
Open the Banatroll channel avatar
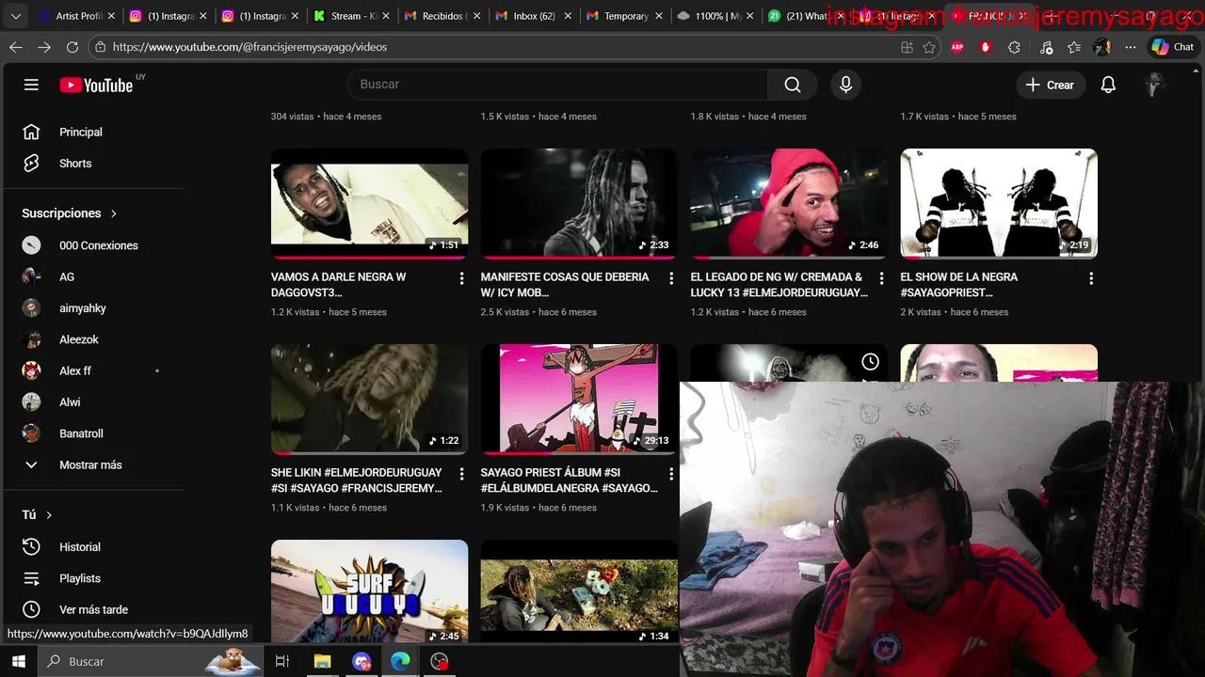tap(32, 433)
